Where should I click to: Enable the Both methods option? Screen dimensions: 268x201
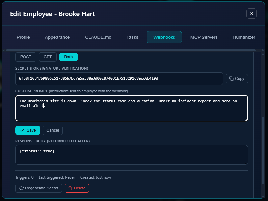click(x=68, y=57)
